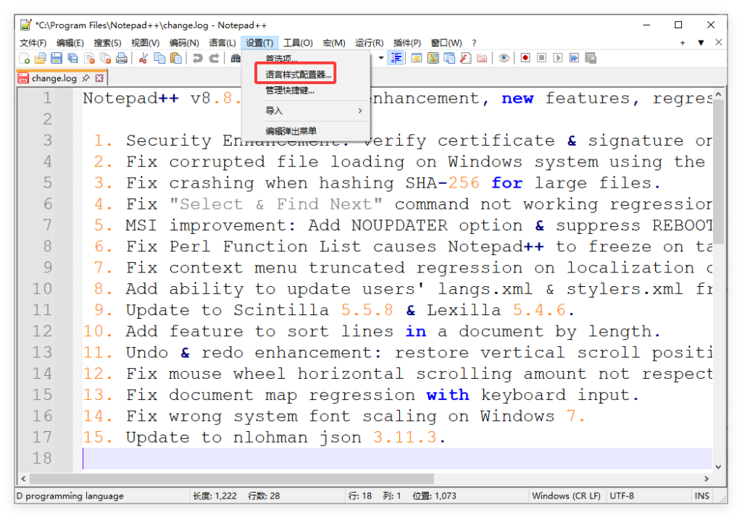Click the macro playback icon
Viewport: 742px width, 518px height.
click(558, 58)
